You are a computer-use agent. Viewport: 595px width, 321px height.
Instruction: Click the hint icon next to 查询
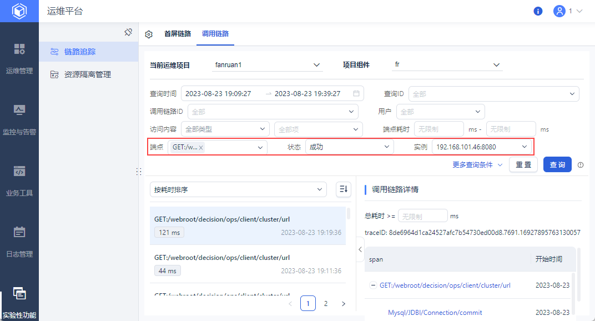580,165
